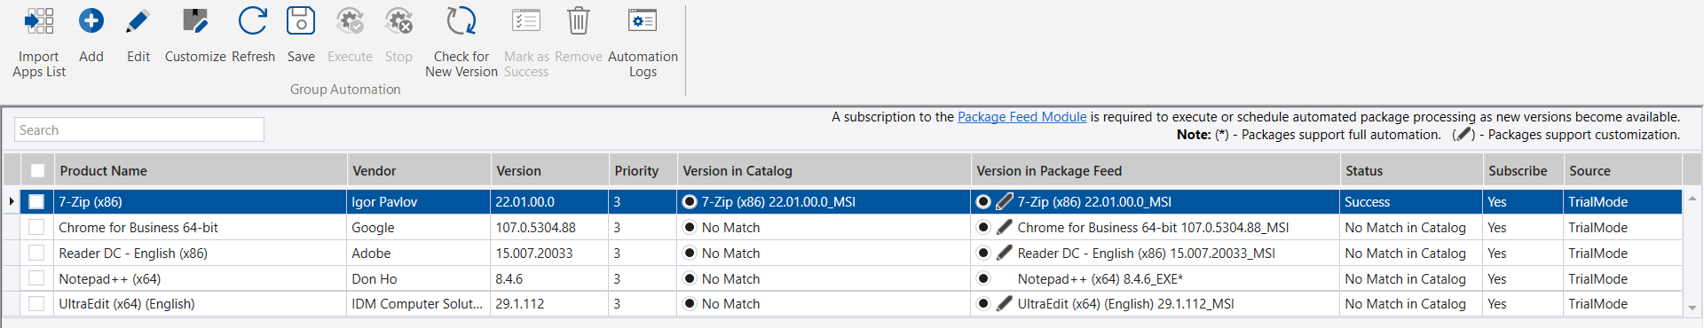Sort by the Status column header
Viewport: 1704px width, 328px height.
point(1364,170)
